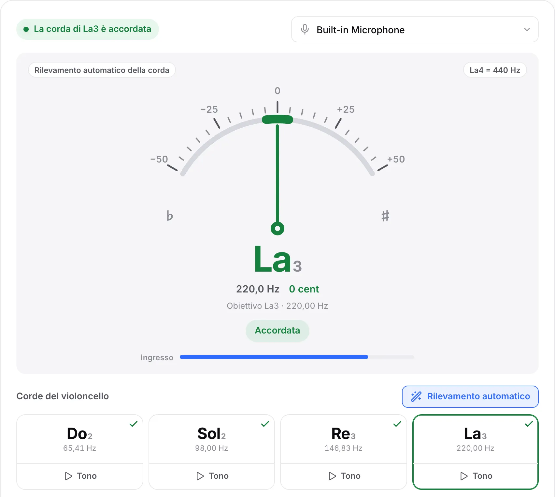555x497 pixels.
Task: Open the Built-in Microphone device selector
Action: click(x=415, y=29)
